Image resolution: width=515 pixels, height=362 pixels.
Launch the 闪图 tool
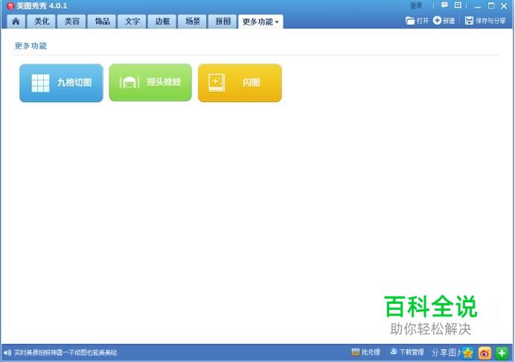click(240, 83)
